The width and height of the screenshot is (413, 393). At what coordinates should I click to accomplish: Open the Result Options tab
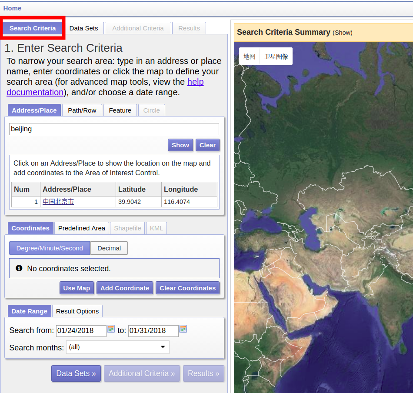pyautogui.click(x=77, y=311)
